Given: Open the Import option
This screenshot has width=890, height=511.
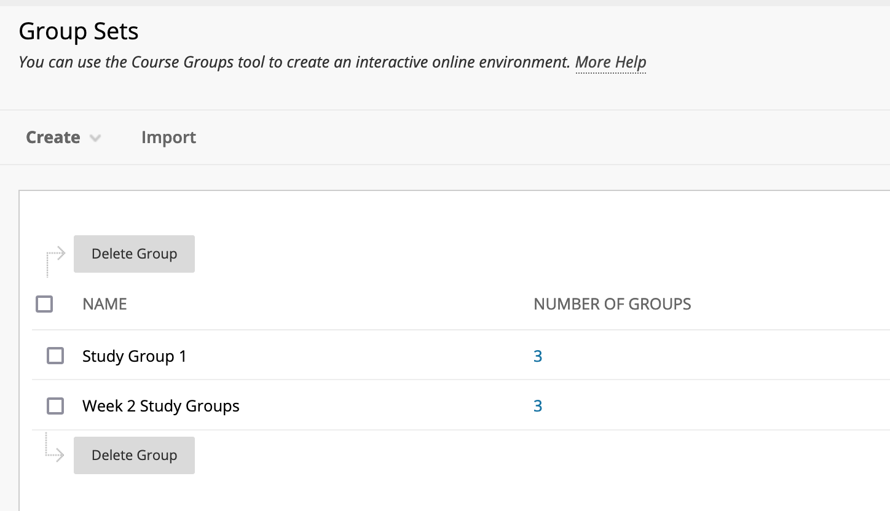Looking at the screenshot, I should pos(168,138).
